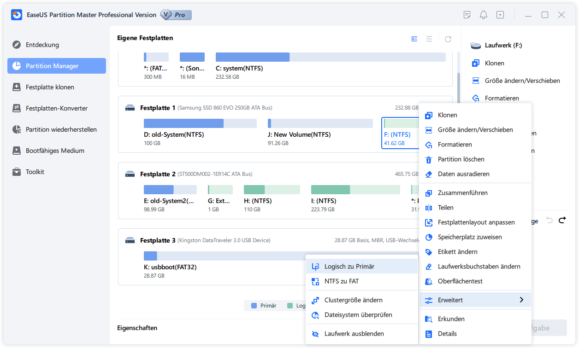Select Zusammenführen from the context menu

click(x=475, y=193)
